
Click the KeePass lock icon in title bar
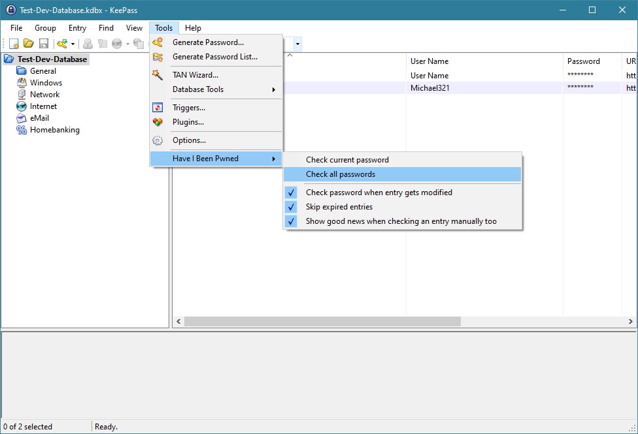tap(11, 10)
